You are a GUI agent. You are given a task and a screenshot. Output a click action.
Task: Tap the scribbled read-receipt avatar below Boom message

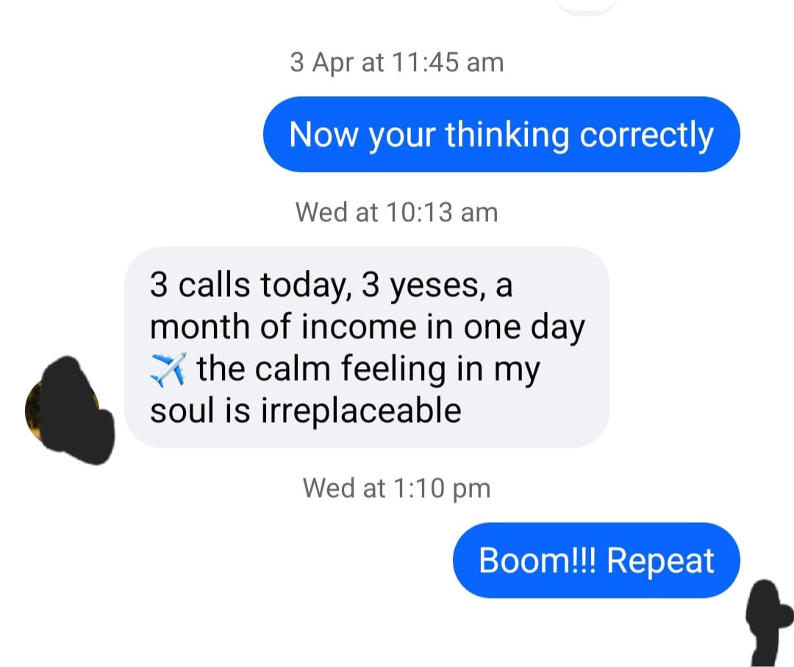click(770, 623)
